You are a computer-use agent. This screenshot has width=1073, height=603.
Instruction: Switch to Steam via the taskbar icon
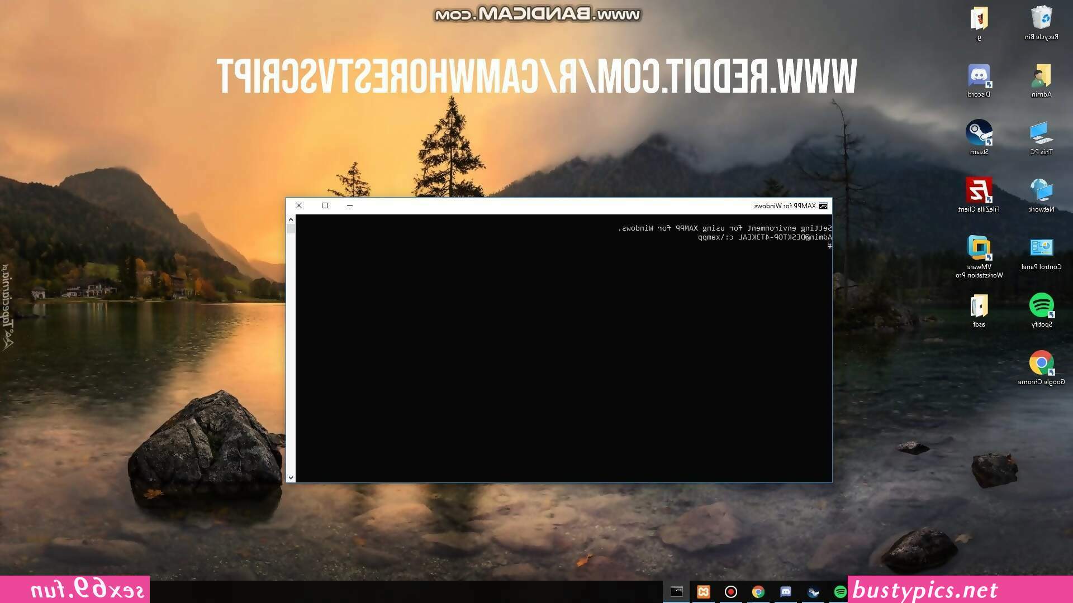point(813,592)
